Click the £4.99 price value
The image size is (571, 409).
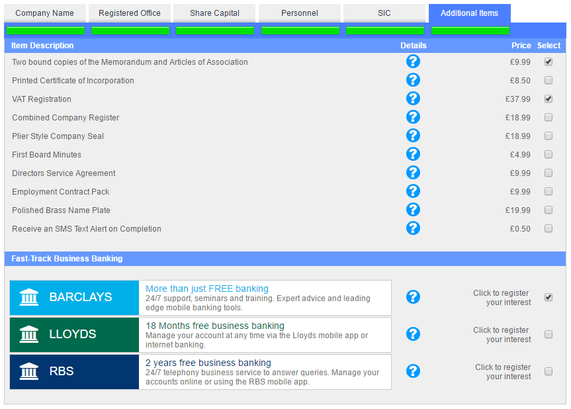519,155
